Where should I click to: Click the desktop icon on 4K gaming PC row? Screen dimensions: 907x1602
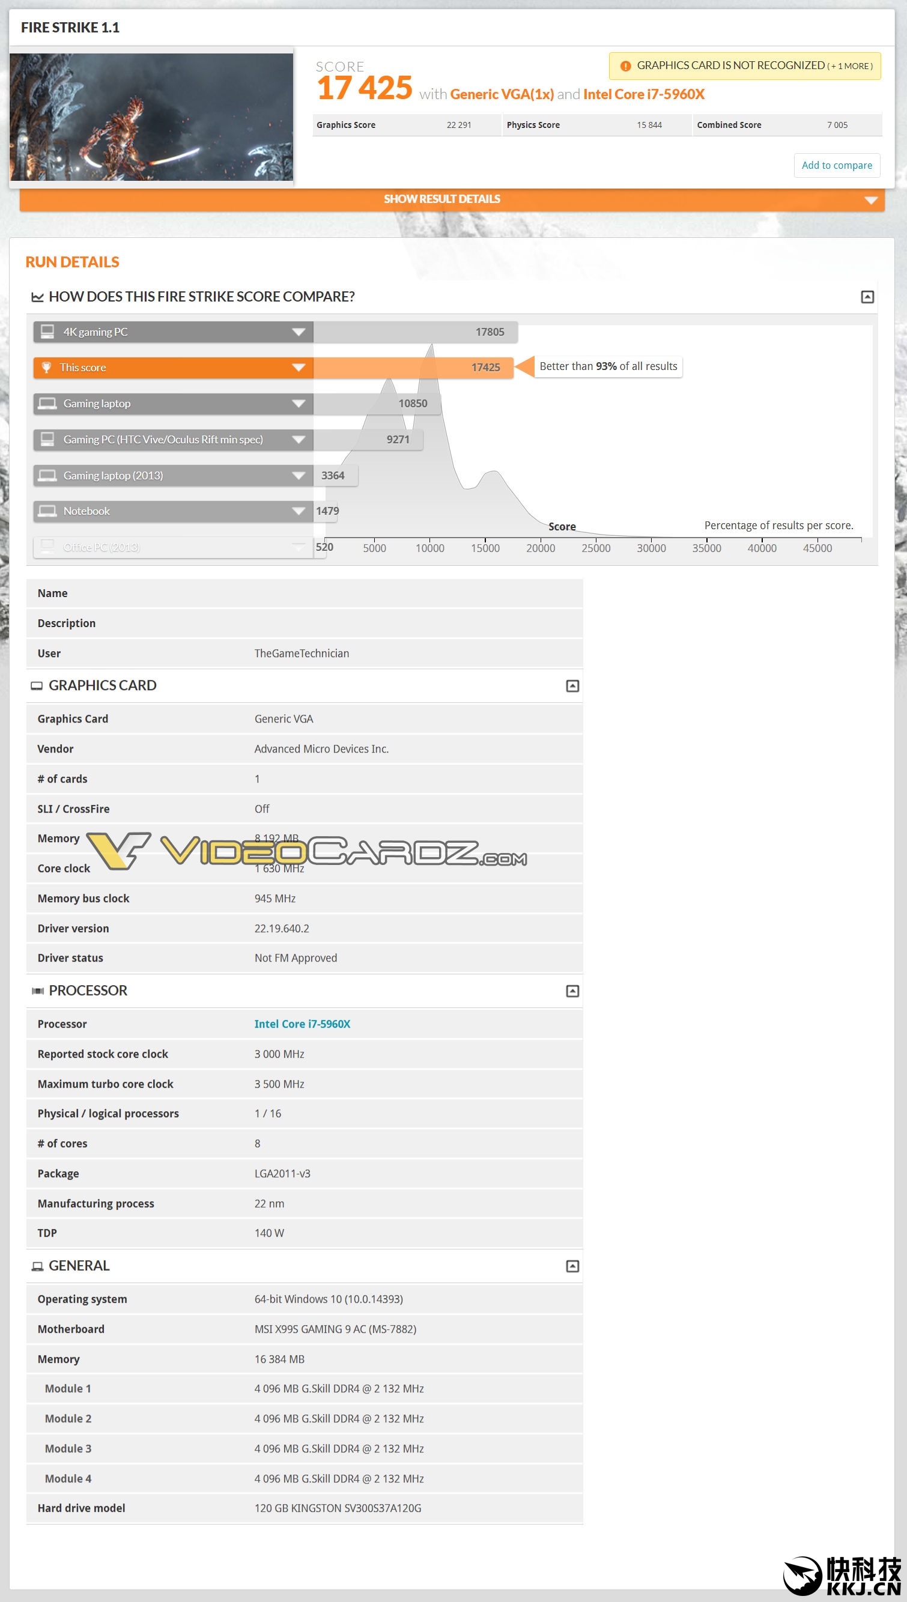click(x=47, y=332)
